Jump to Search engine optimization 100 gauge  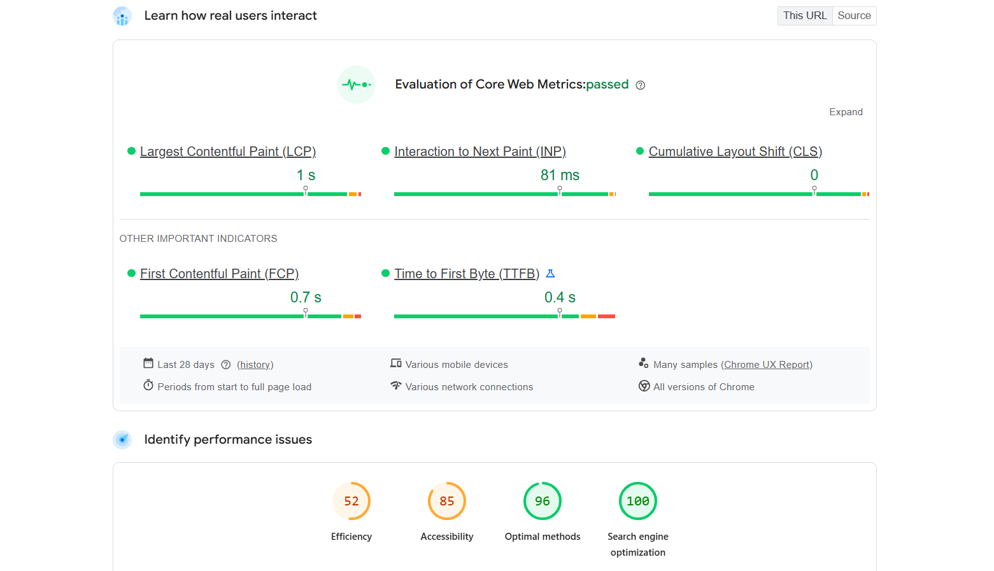point(638,501)
